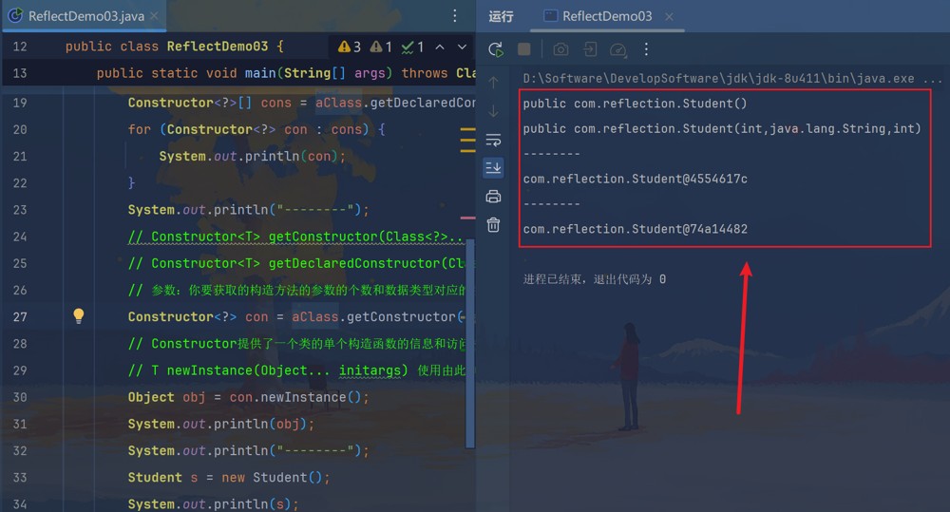Click the yellow warning count 3 indicator
The image size is (950, 512).
(350, 47)
